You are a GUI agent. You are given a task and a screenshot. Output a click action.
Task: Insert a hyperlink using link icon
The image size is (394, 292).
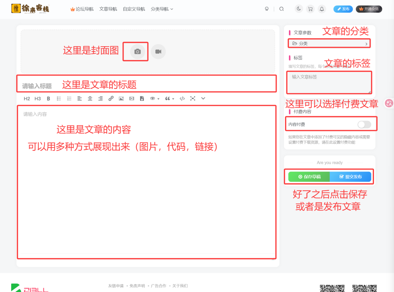[x=111, y=99]
